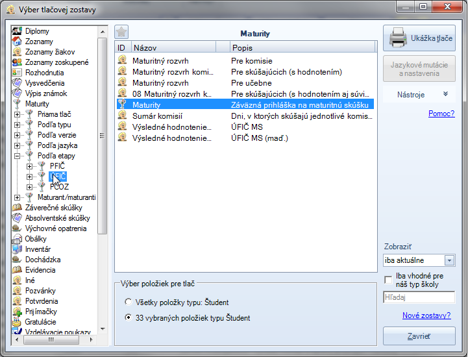
Task: Click the Absolventské skúšky icon
Action: 17,218
